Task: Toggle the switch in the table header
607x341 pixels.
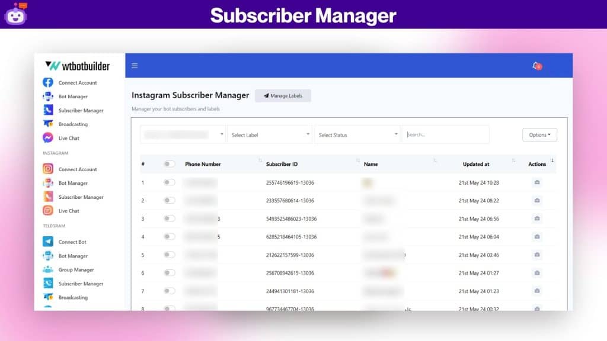Action: pyautogui.click(x=170, y=164)
